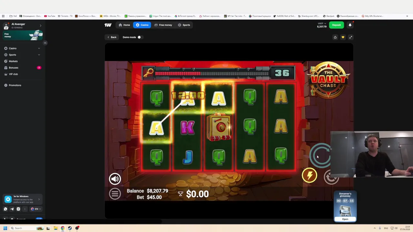Viewport: 413px width, 232px height.
Task: Open Markets in the sidebar
Action: click(13, 61)
